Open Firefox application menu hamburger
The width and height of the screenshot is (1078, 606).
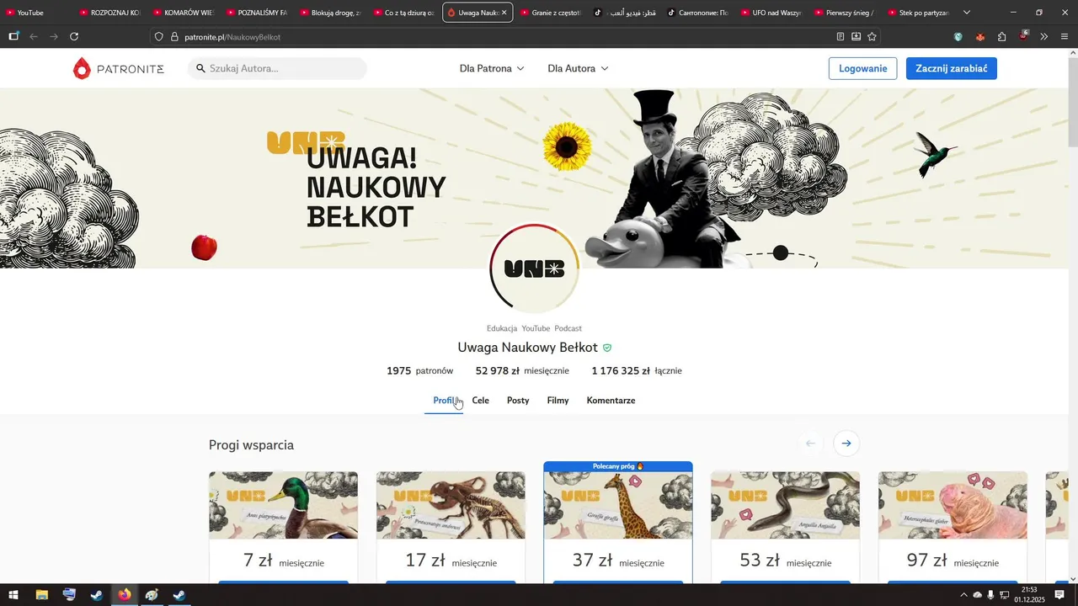point(1065,37)
